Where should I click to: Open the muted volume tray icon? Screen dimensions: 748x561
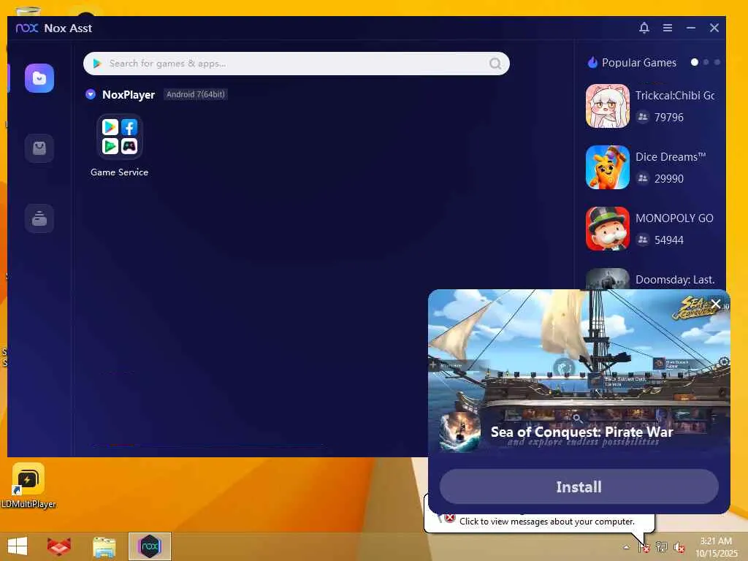click(x=679, y=547)
